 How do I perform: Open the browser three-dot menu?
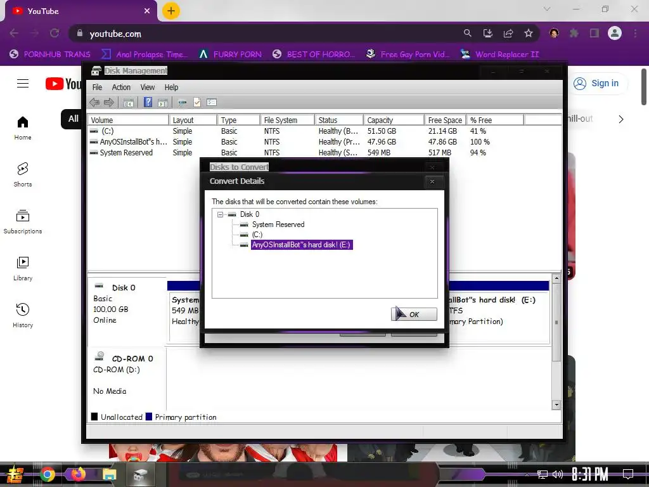click(x=635, y=33)
